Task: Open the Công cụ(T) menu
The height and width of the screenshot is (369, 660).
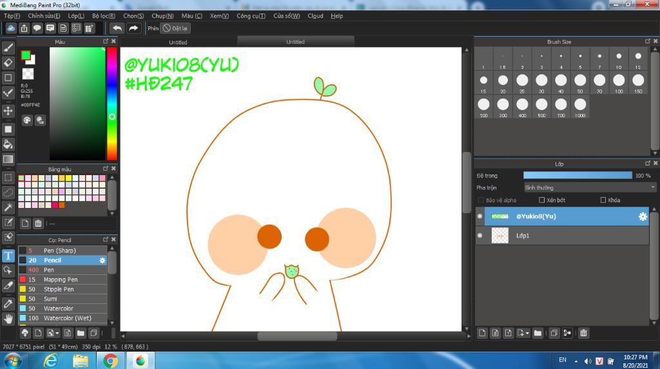Action: [x=251, y=16]
